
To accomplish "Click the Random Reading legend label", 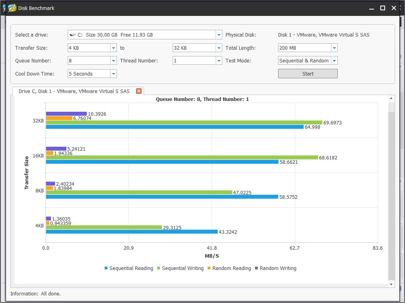I will [x=232, y=268].
